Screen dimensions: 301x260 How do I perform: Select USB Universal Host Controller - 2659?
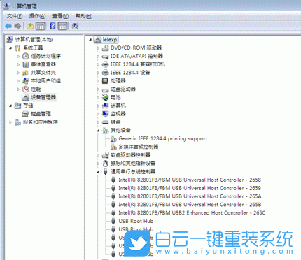190,188
